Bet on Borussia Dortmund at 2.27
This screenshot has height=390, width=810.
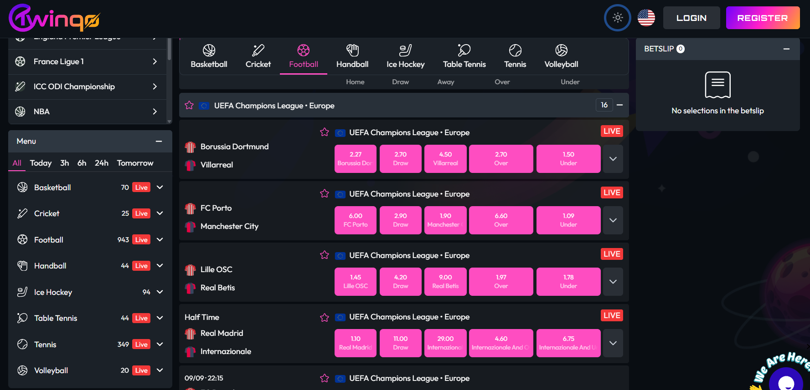click(356, 159)
